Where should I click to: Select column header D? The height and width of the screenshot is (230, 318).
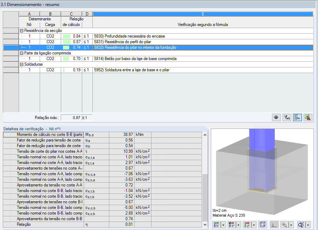tap(87, 14)
